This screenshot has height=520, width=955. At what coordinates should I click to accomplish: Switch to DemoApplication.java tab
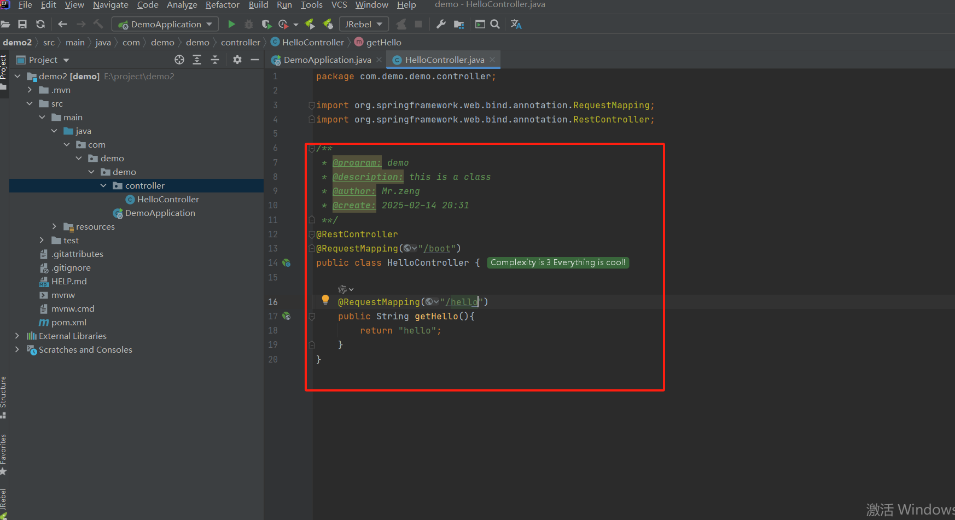(327, 60)
